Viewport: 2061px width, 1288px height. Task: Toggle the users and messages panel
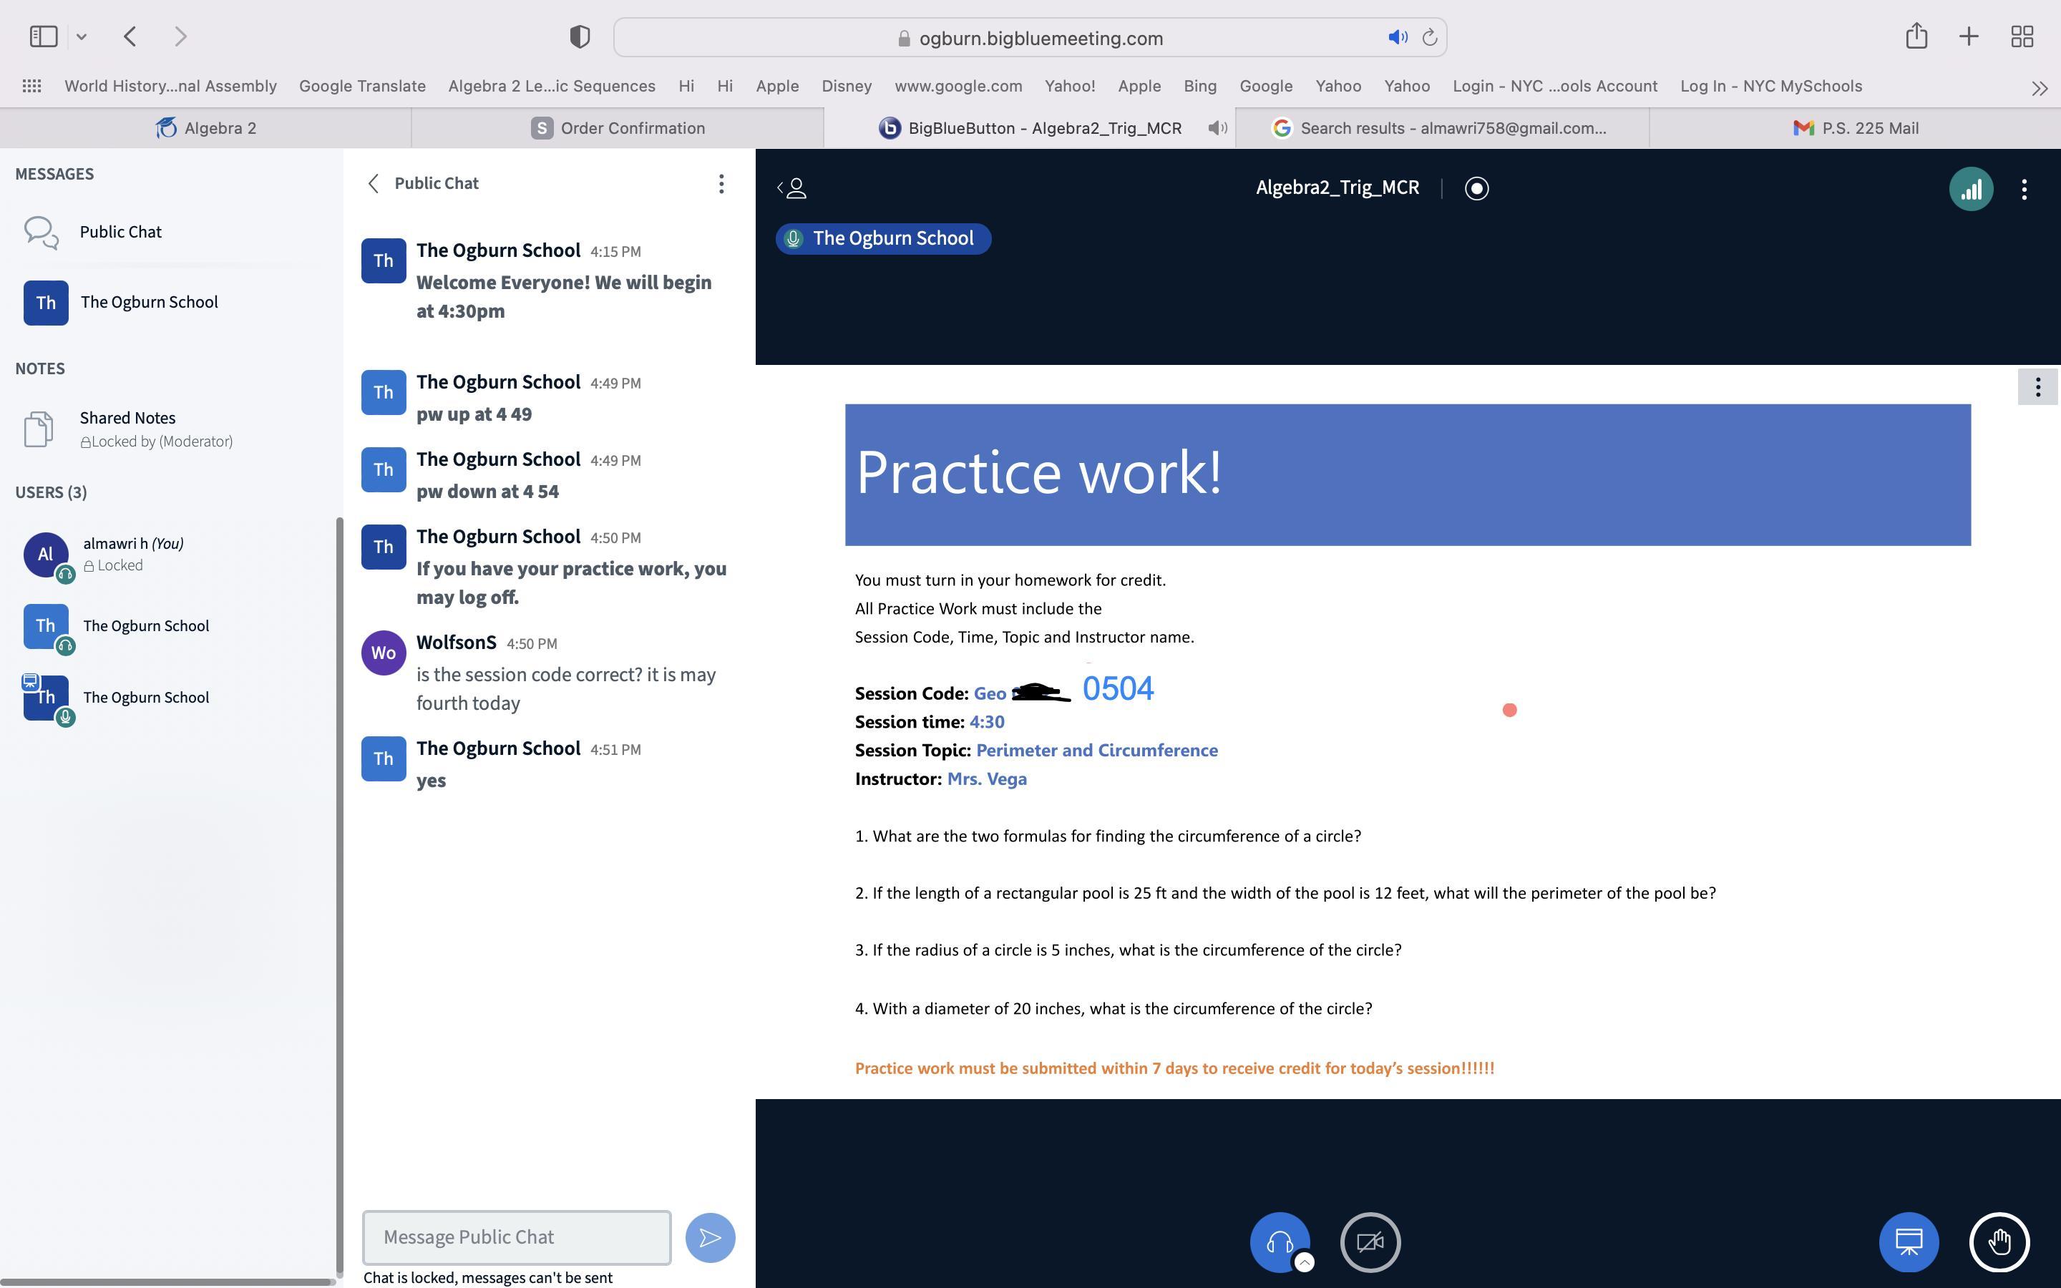792,188
